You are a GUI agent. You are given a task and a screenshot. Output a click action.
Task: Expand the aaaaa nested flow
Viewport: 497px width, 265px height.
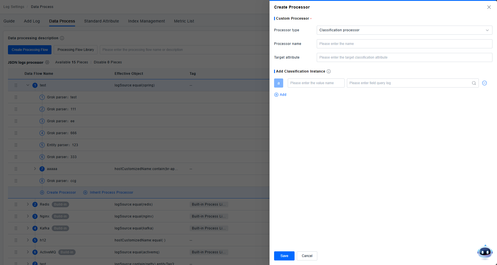click(35, 169)
